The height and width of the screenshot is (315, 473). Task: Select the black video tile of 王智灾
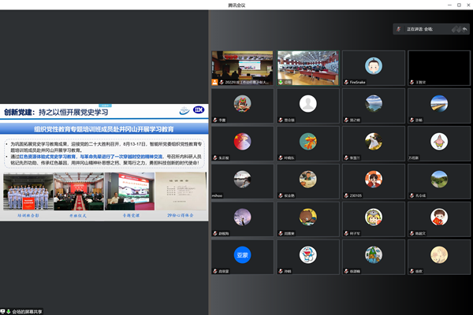[438, 67]
